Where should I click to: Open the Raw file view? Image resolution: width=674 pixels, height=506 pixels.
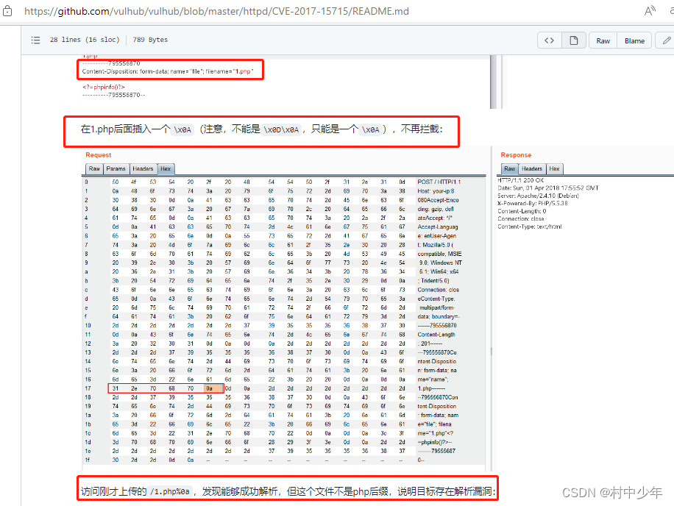(603, 40)
